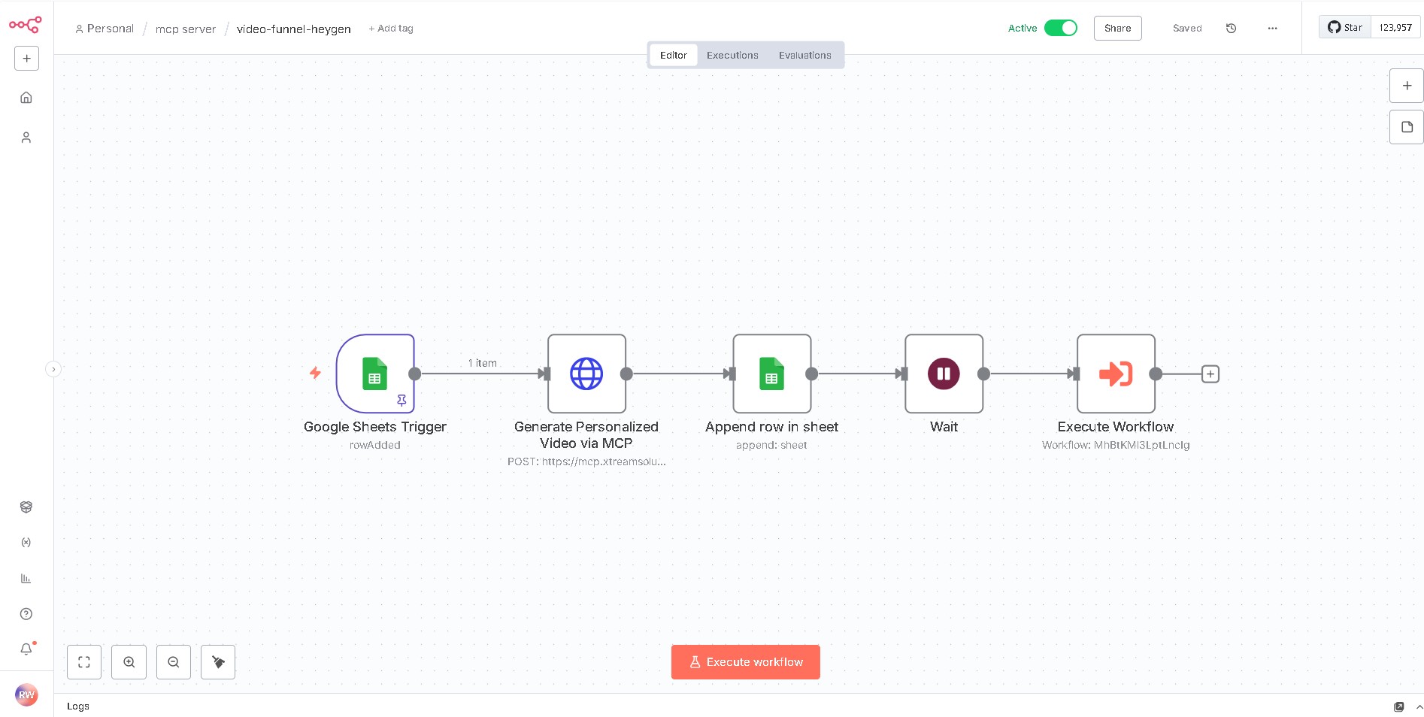Click the Share button

pyautogui.click(x=1117, y=29)
